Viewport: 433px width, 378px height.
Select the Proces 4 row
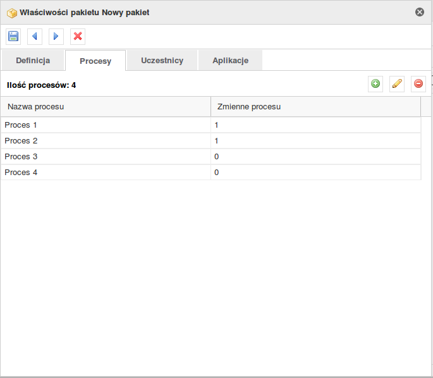[211, 173]
